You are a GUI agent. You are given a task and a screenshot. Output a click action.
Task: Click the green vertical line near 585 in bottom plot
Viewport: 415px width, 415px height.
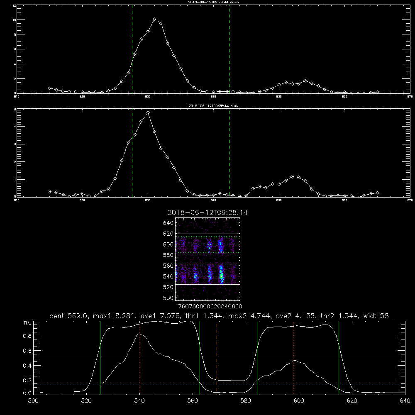click(x=258, y=358)
